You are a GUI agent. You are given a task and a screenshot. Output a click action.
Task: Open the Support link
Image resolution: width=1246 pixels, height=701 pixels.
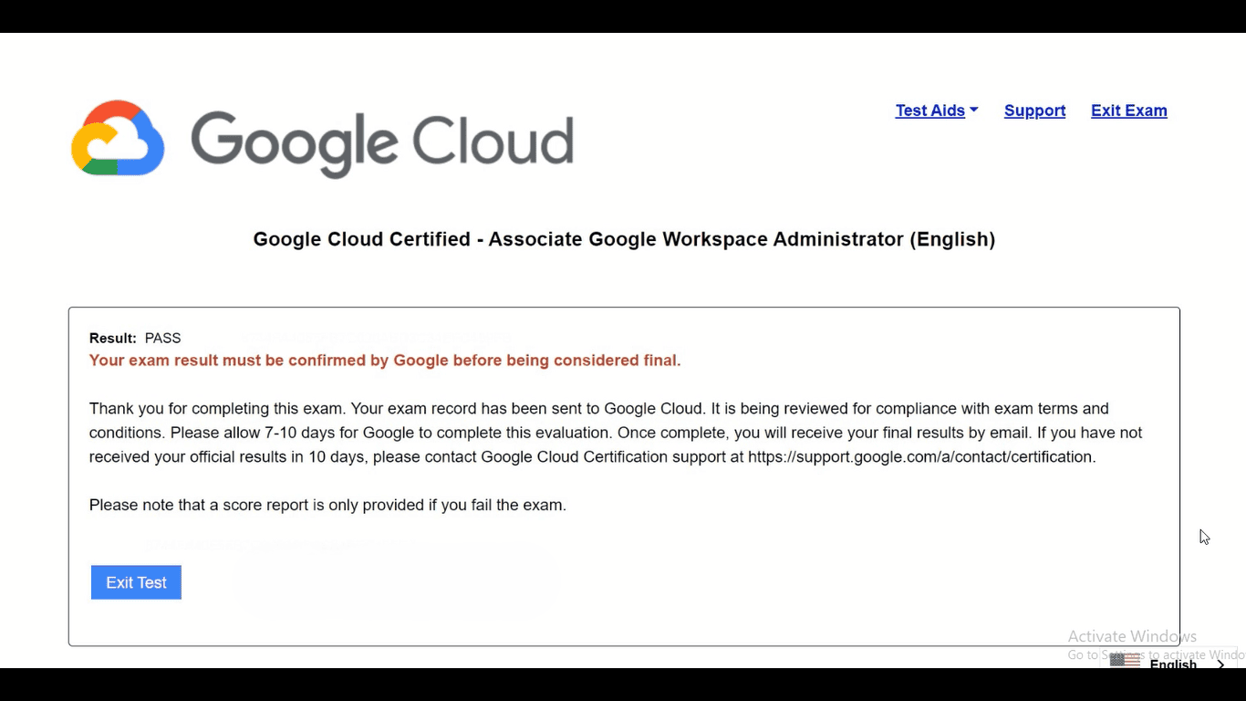tap(1034, 110)
